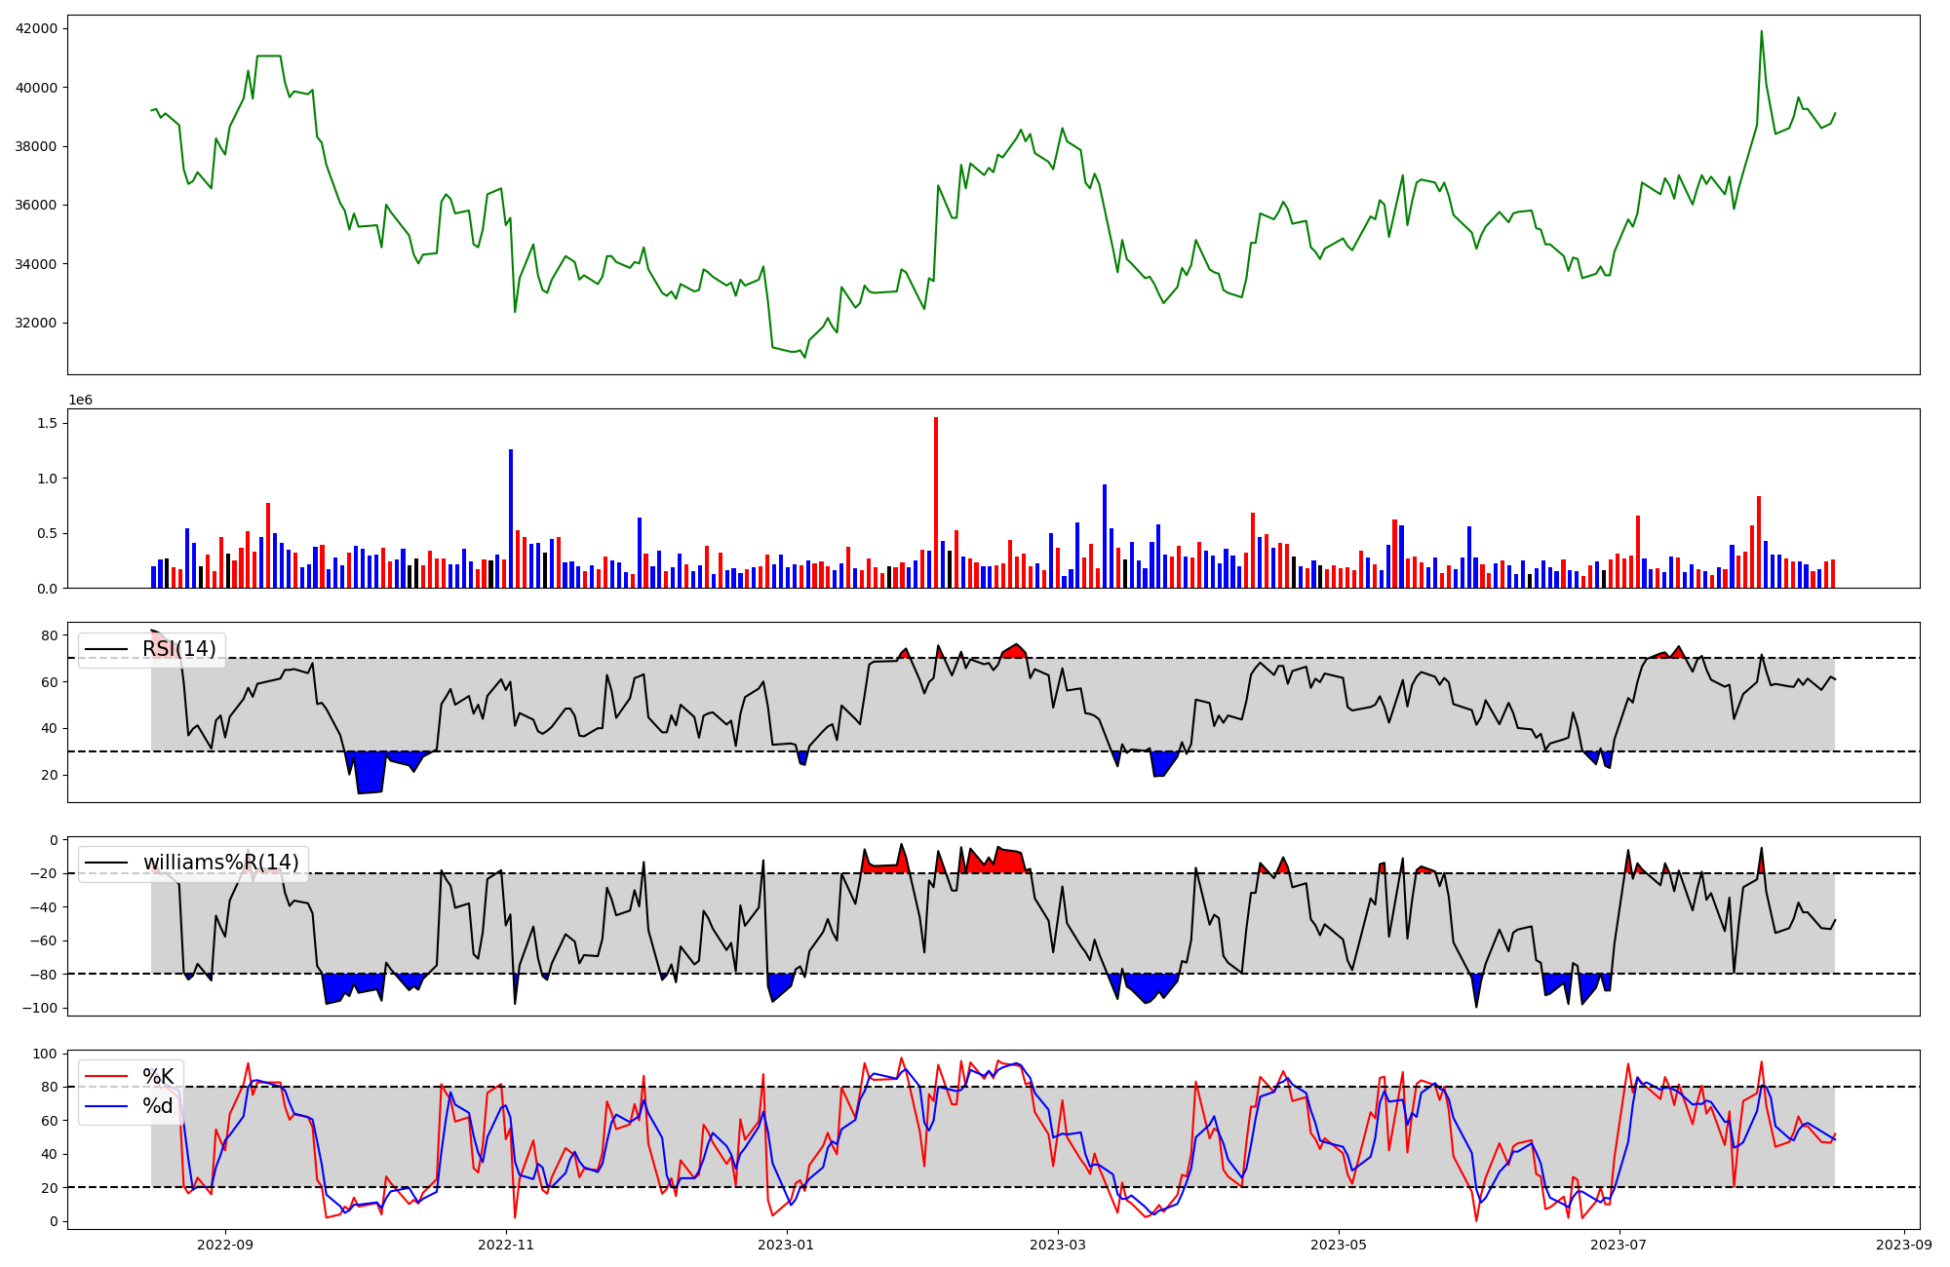Click the RSI(14) legend label
The height and width of the screenshot is (1267, 1950).
[x=179, y=649]
